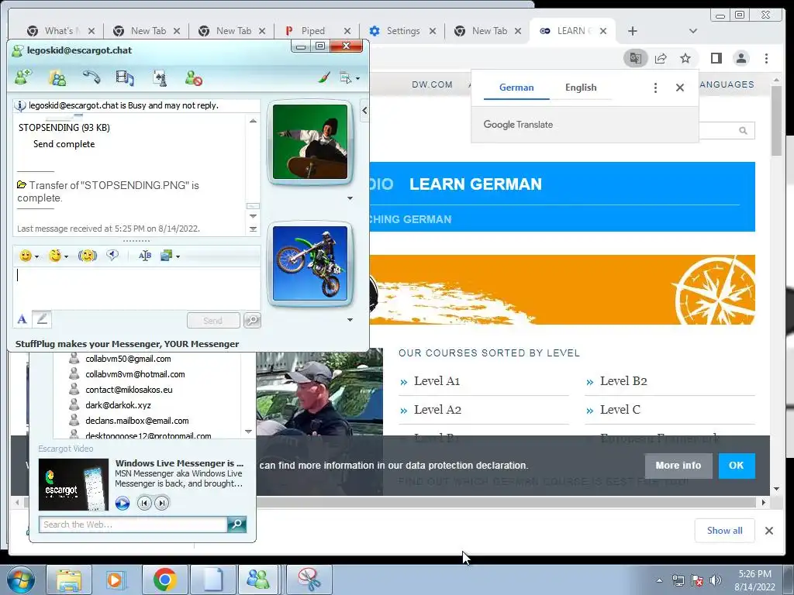Click in the chat message input box

coord(136,288)
